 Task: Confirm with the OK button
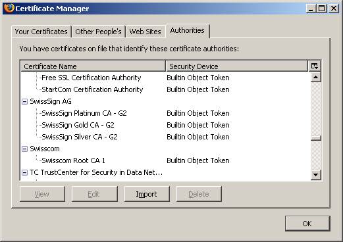307,224
